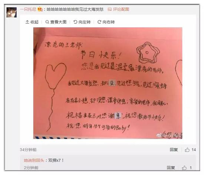Click the magnifier icon beside 查看大图
Viewport: 204px width, 175px height.
[47, 22]
